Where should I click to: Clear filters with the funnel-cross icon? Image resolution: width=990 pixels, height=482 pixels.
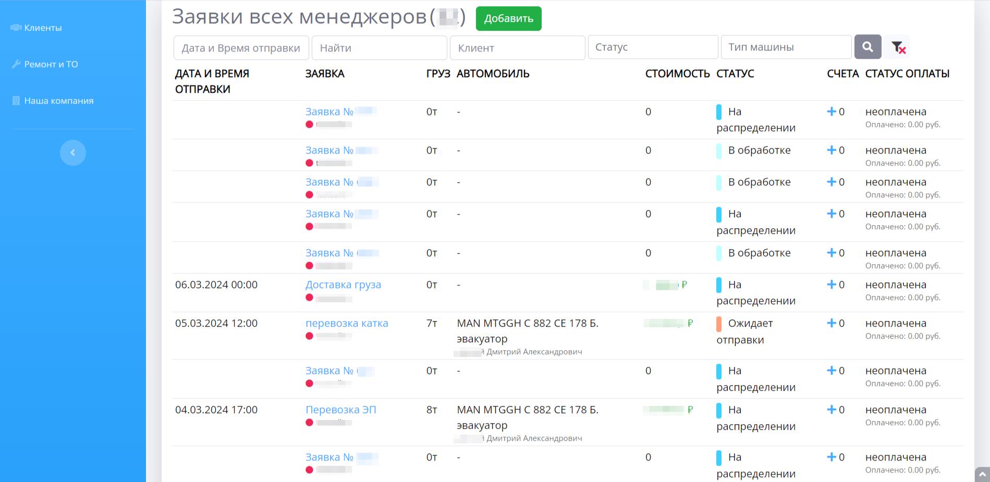(x=898, y=47)
